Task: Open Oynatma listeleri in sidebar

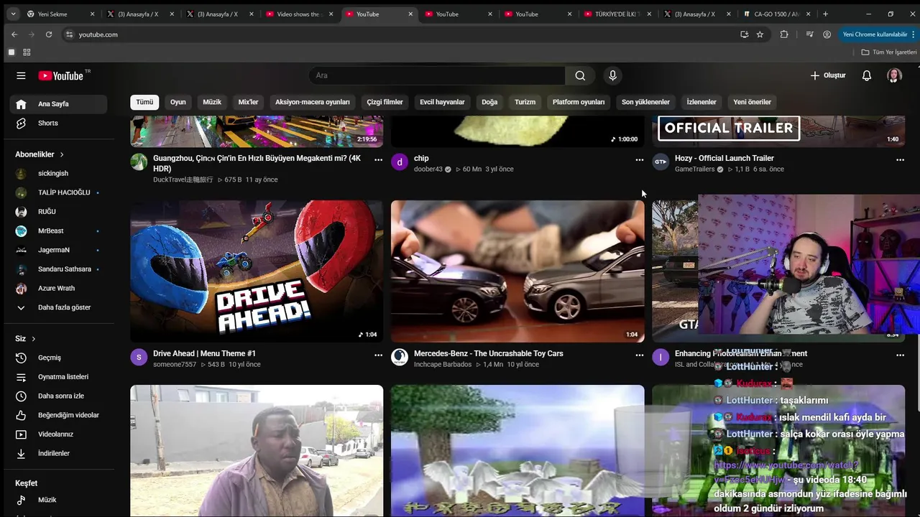Action: pyautogui.click(x=59, y=377)
